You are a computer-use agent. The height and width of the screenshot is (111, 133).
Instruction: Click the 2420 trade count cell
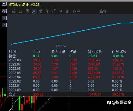73,73
